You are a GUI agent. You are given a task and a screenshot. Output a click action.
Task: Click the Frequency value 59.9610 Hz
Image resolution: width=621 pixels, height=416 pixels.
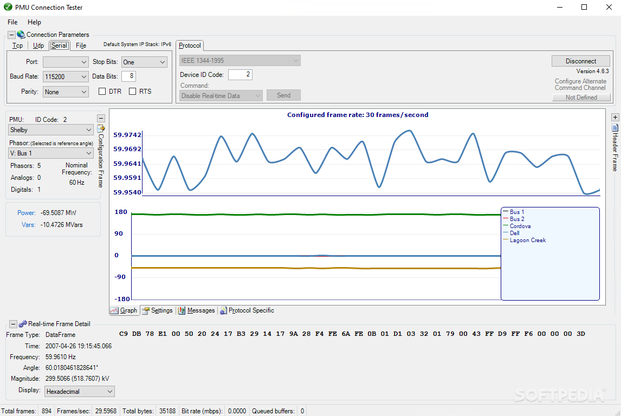point(61,357)
